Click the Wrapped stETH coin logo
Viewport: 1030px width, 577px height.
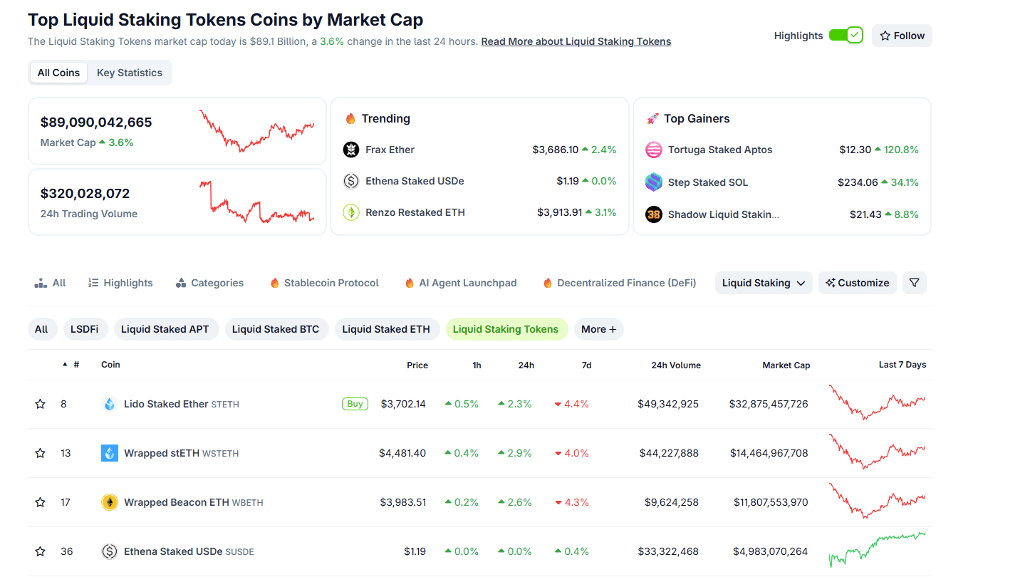tap(110, 452)
